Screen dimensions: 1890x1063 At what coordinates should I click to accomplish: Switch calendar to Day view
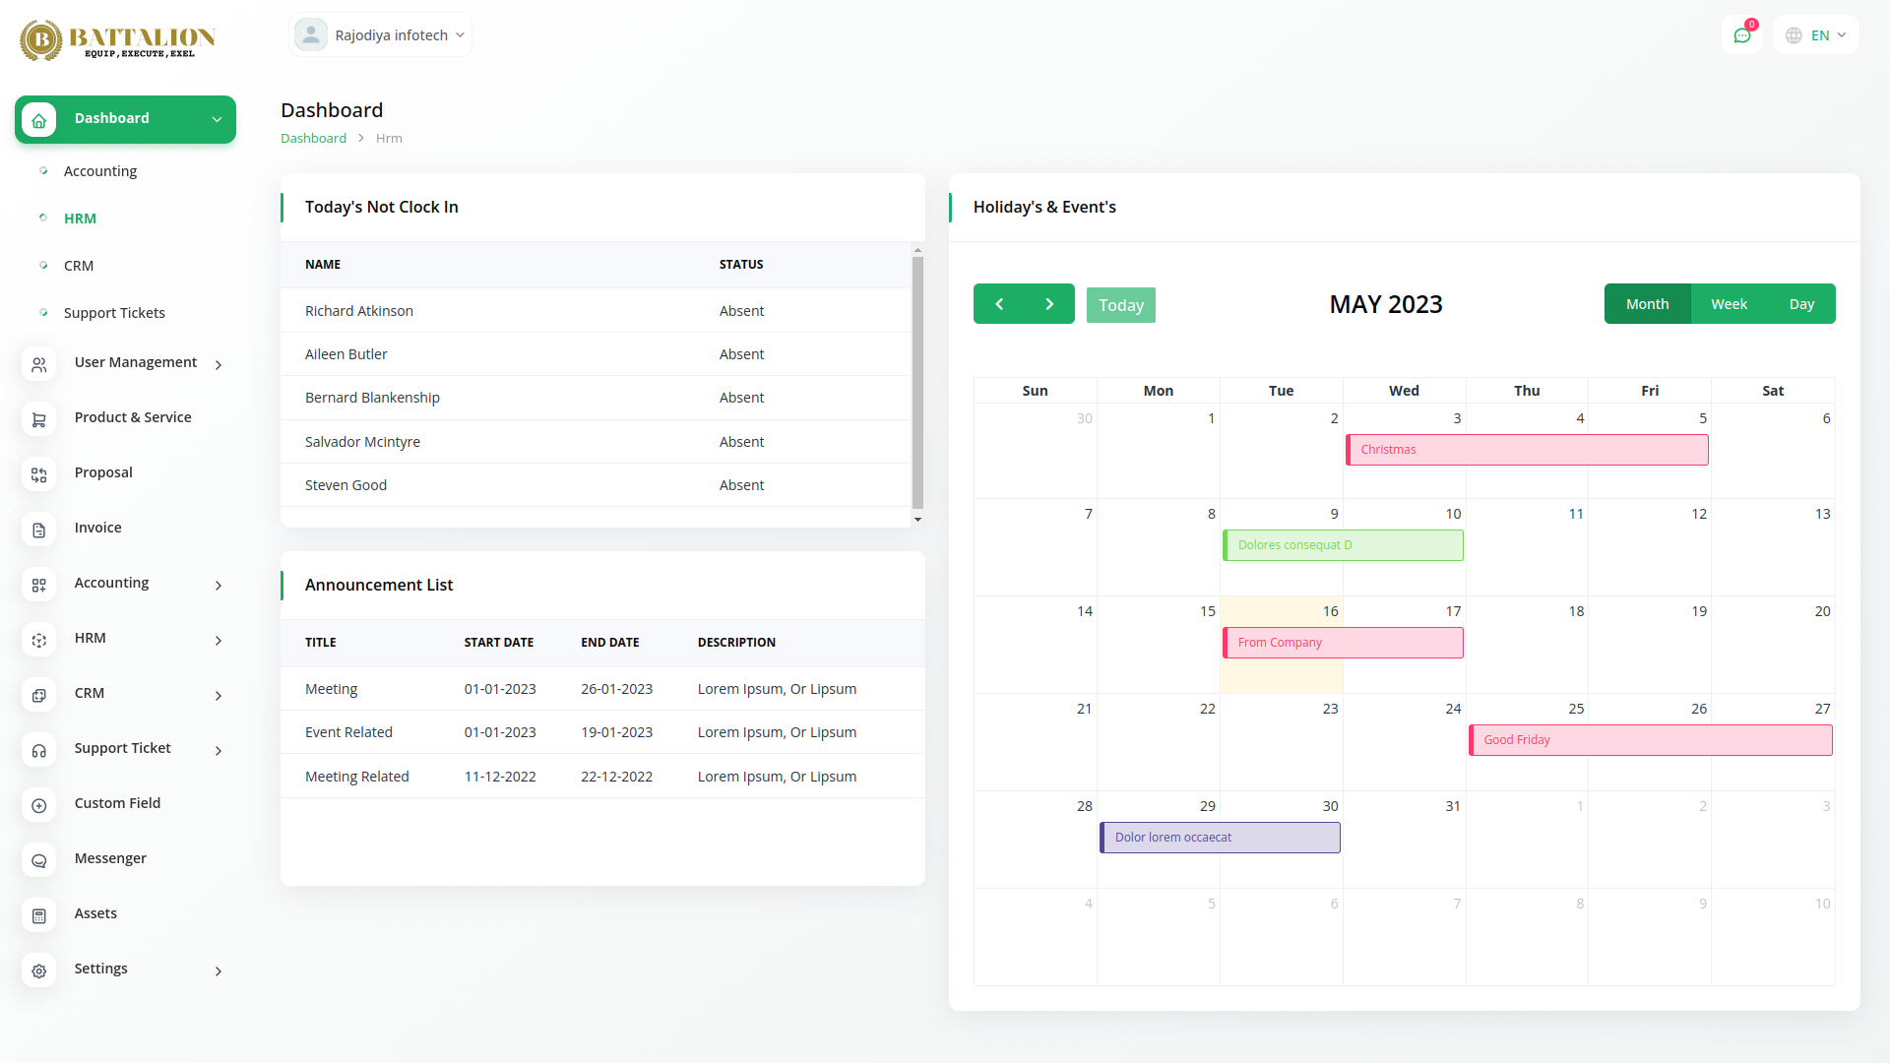pos(1801,303)
